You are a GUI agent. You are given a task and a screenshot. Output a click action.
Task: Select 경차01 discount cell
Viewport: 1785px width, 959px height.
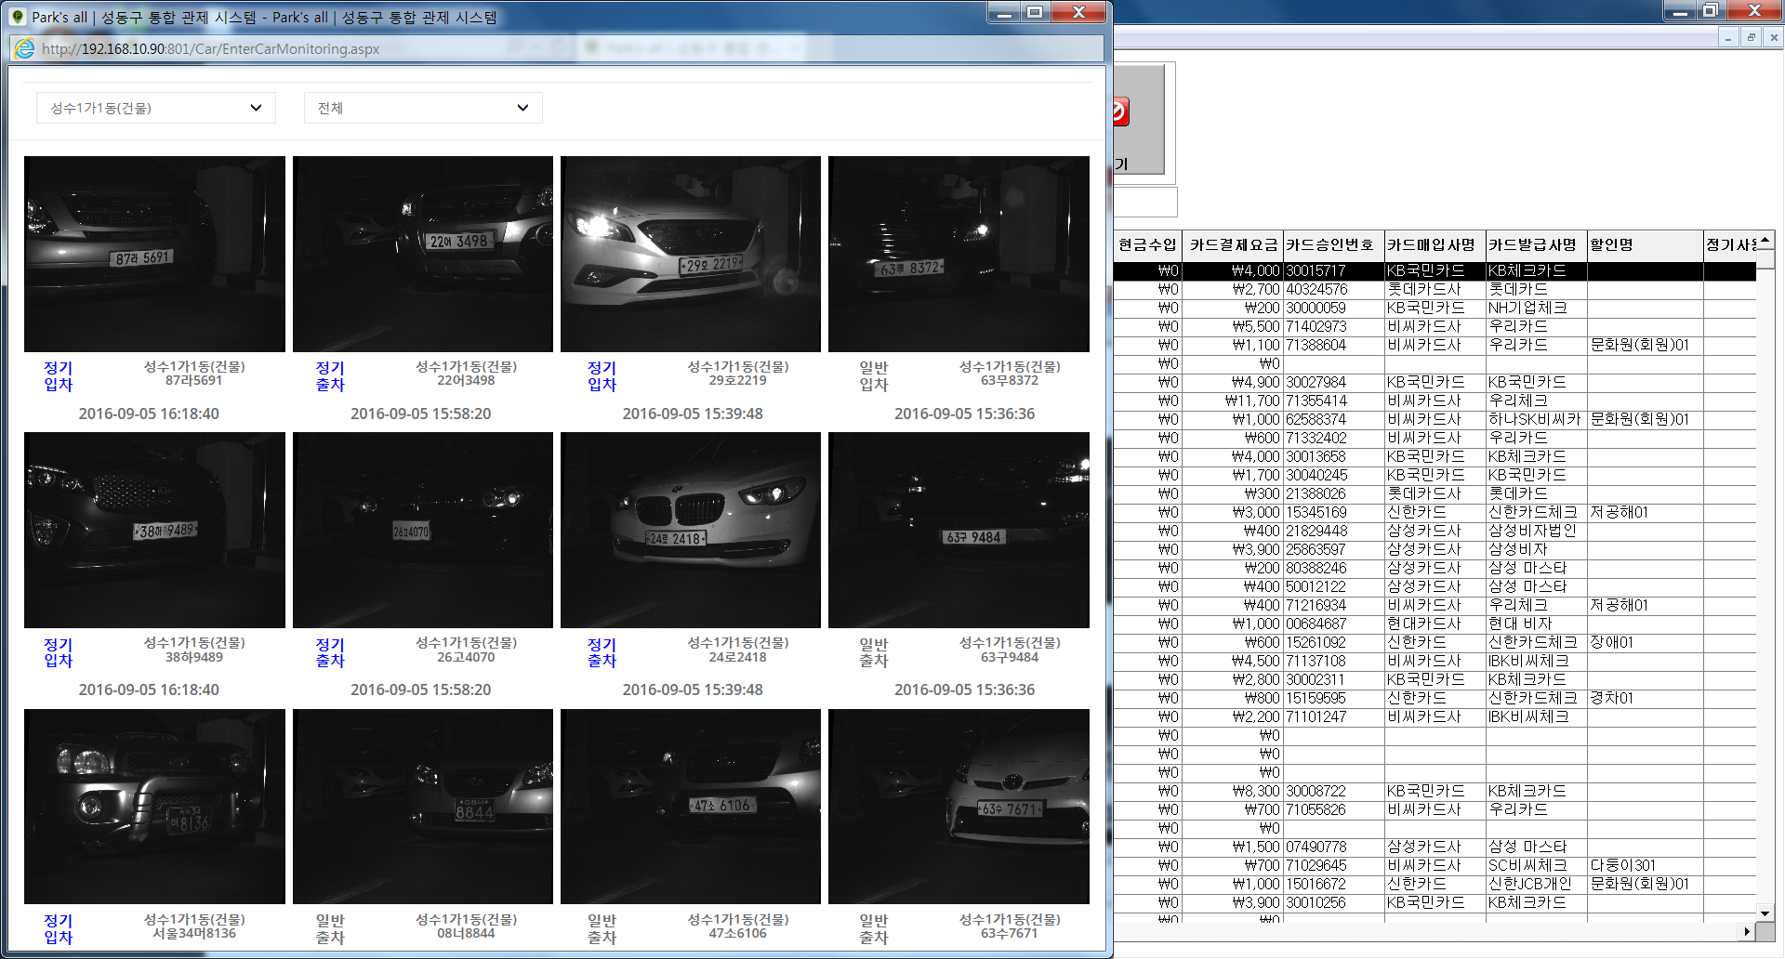tap(1645, 699)
